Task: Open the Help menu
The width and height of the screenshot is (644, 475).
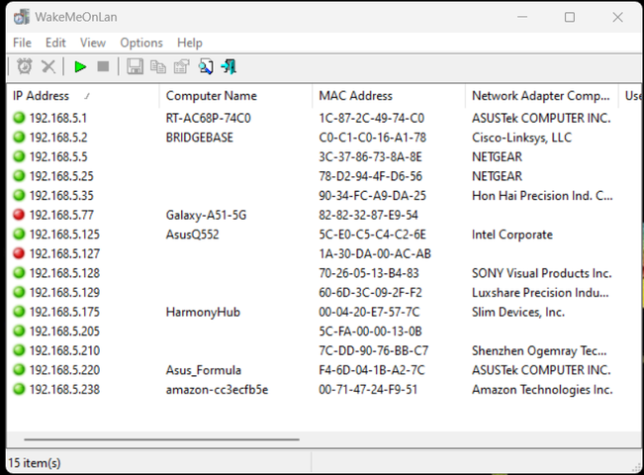Action: pos(190,43)
